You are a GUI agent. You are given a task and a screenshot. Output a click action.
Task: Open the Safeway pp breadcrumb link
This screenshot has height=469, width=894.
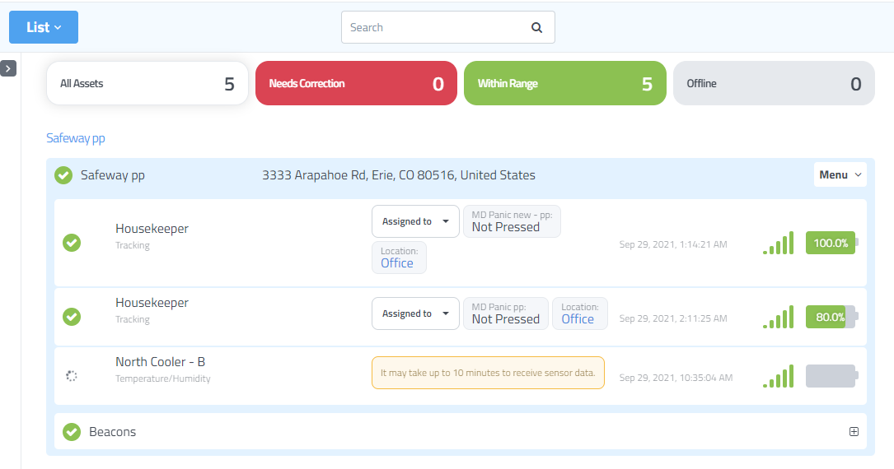click(76, 138)
